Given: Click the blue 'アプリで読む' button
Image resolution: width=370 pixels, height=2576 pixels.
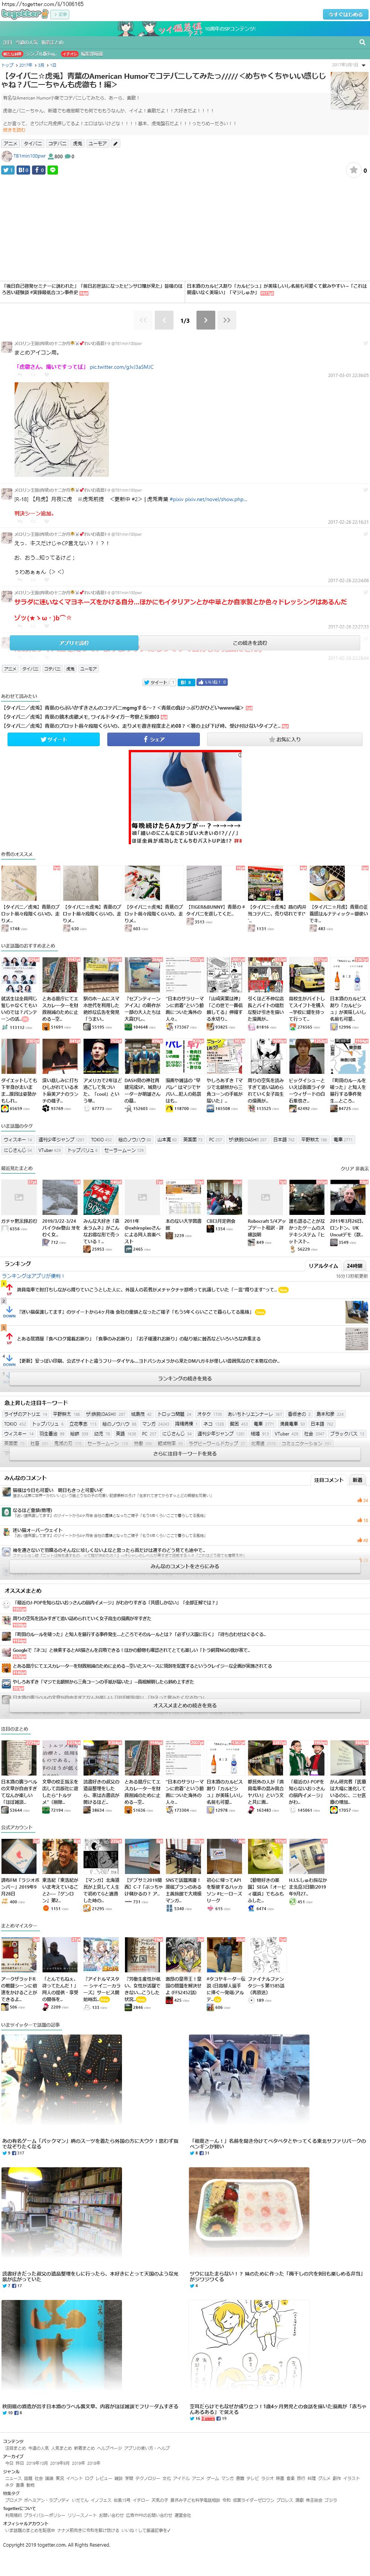Looking at the screenshot, I should [x=74, y=643].
